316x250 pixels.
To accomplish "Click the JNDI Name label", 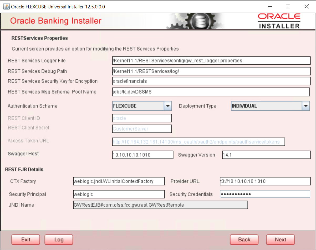I will point(21,205).
